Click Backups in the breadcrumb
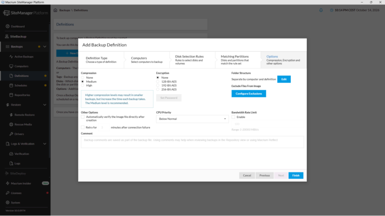The width and height of the screenshot is (385, 216). tap(65, 10)
